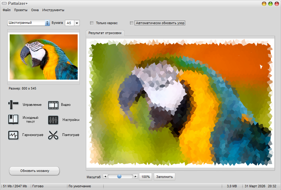Open the Бумага A5 paper size dropdown

click(x=77, y=23)
